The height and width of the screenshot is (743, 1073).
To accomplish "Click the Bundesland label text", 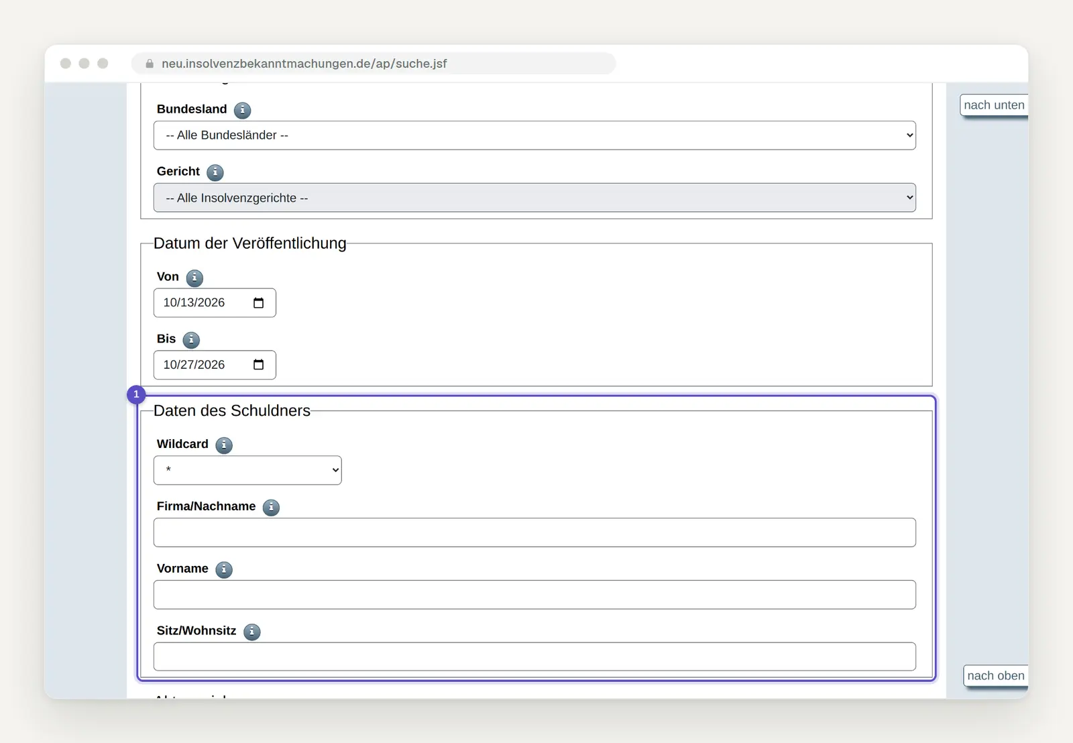I will click(192, 109).
